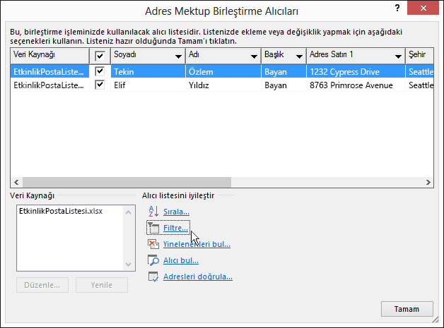Click the filter funnel icon beside Filtre
The height and width of the screenshot is (328, 444).
click(153, 228)
